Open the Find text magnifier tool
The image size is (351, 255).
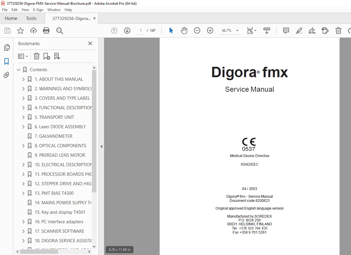point(60,31)
